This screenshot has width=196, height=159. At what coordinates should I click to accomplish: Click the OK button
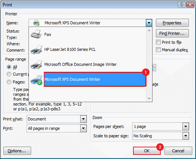[x=147, y=151]
